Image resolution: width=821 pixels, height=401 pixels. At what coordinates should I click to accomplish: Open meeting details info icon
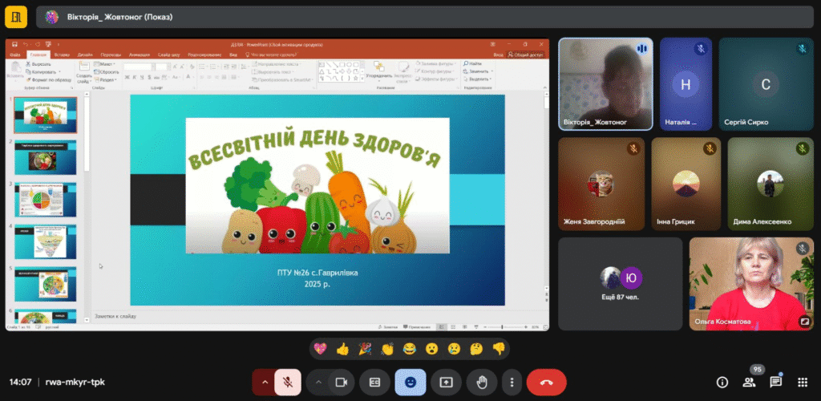click(722, 383)
